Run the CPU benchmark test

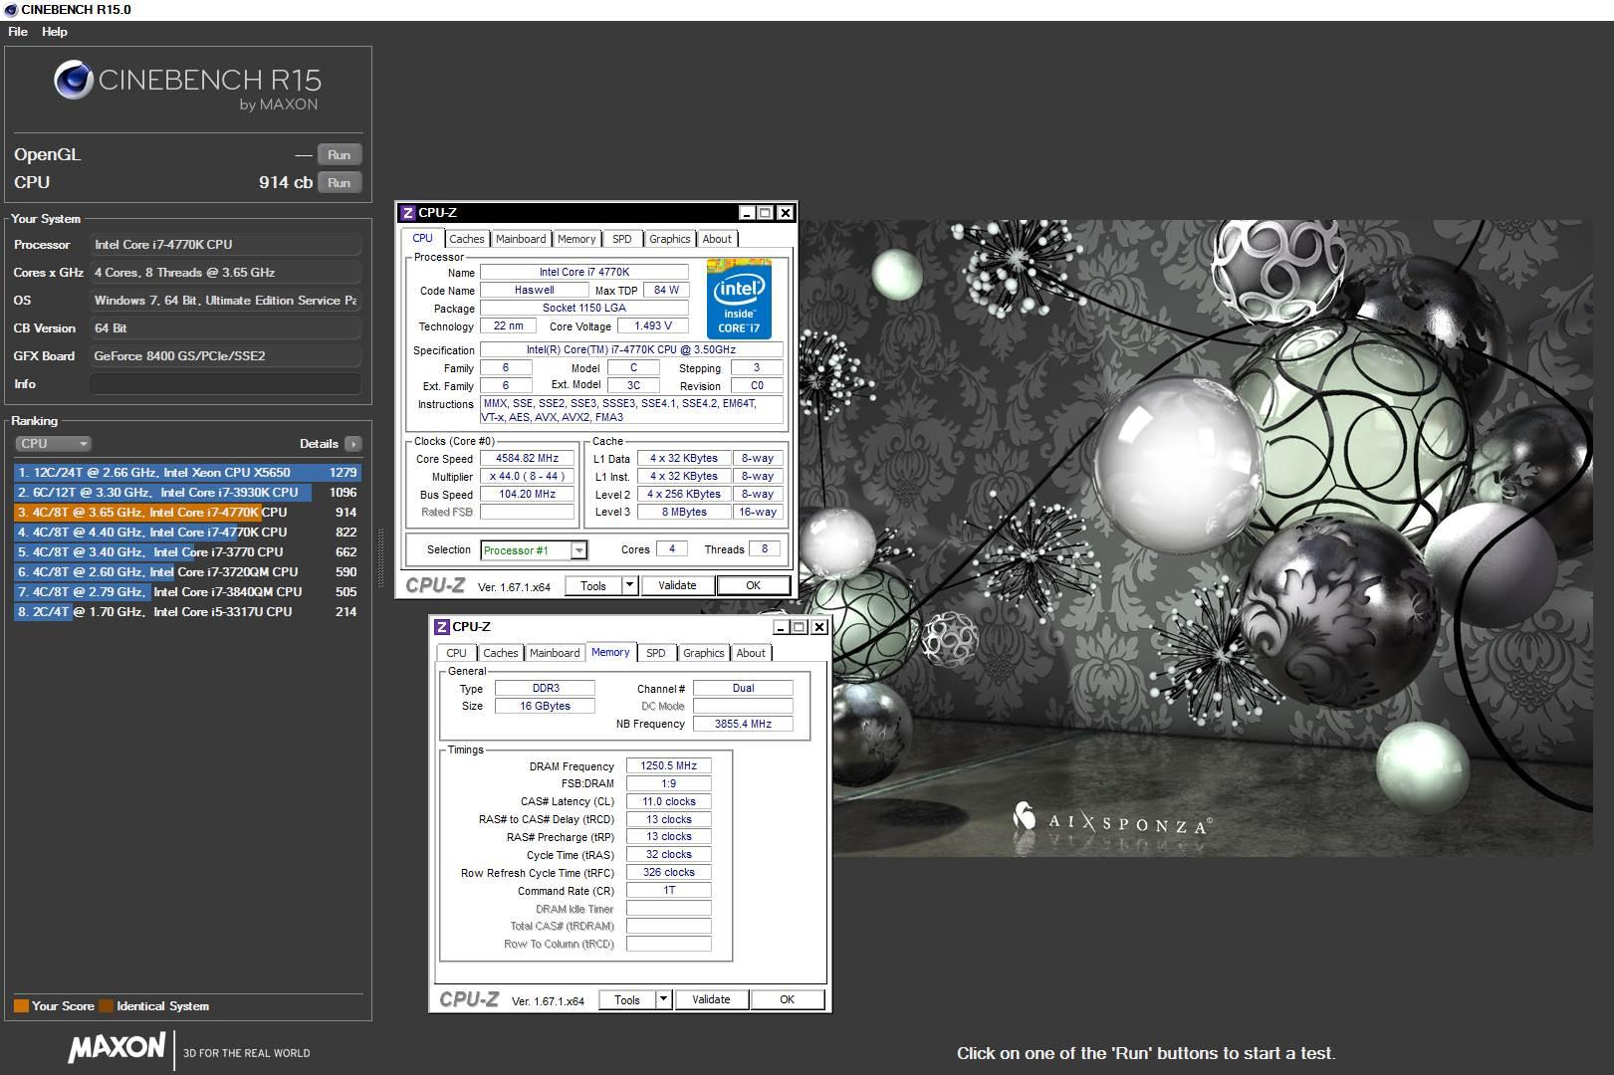click(x=340, y=183)
